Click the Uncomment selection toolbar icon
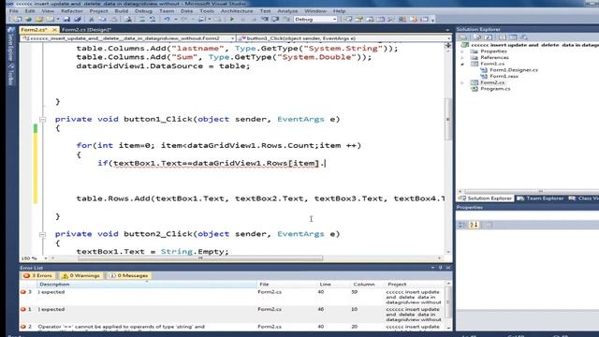 pos(153,19)
